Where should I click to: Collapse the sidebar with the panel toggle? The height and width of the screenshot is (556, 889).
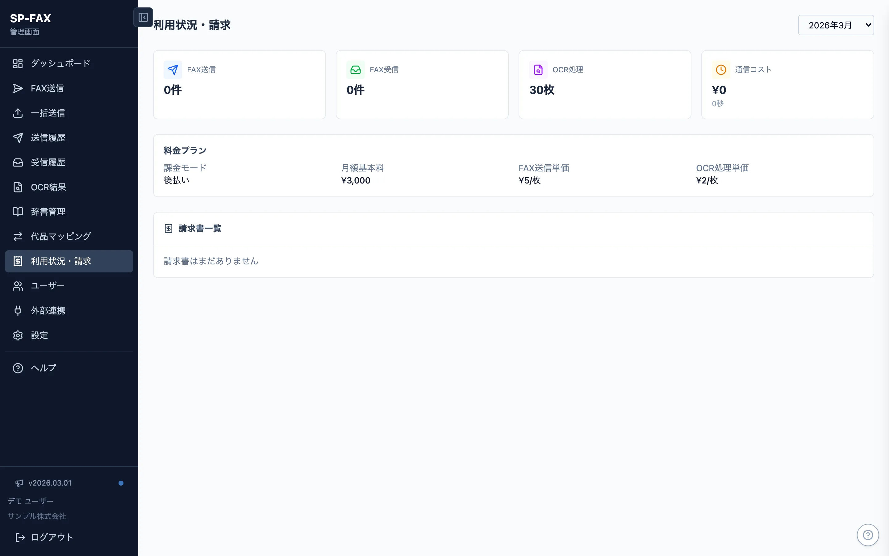143,17
